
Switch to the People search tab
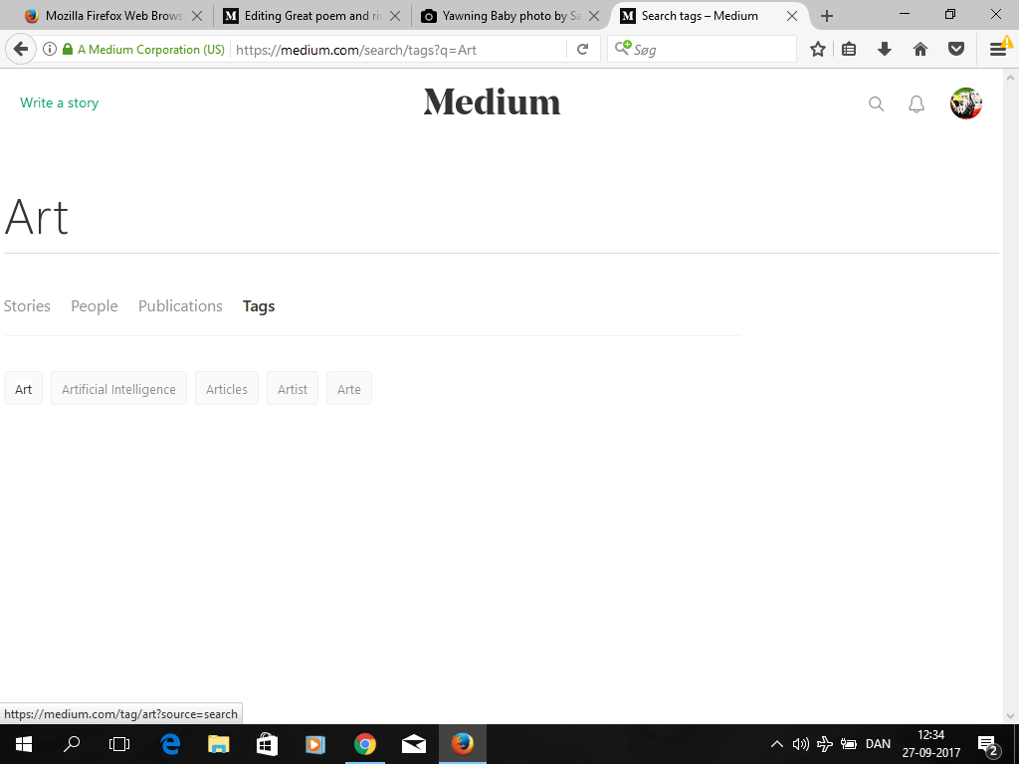[x=95, y=306]
